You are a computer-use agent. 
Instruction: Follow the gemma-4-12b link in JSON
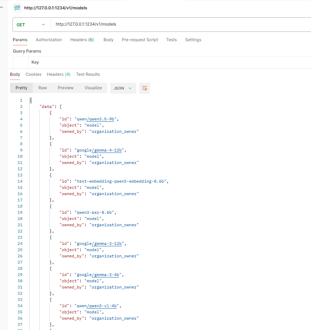[107, 150]
